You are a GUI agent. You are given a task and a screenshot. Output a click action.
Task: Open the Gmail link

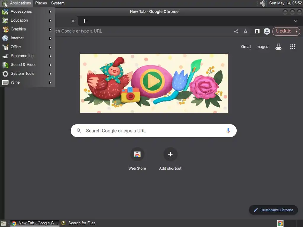[246, 46]
